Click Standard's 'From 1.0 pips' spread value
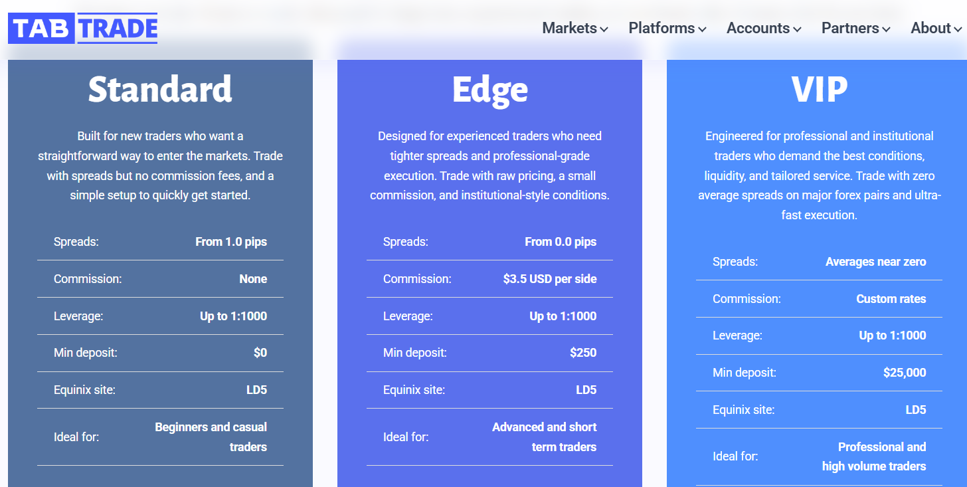Screen dimensions: 967x487 point(231,242)
